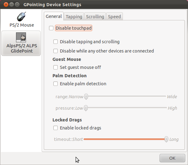188x165 pixels.
Task: Minimize the settings window
Action: click(11, 5)
